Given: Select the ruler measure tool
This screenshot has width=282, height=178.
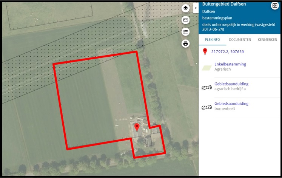Looking at the screenshot, I should click(x=185, y=20).
